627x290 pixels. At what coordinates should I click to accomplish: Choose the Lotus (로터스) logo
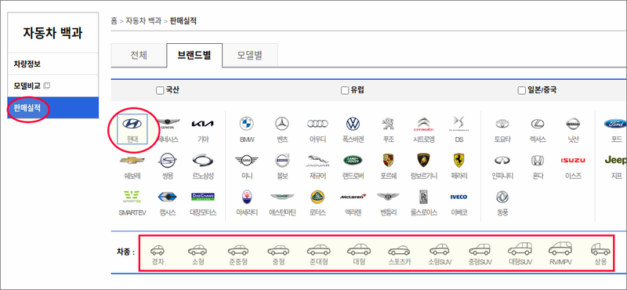pos(317,197)
